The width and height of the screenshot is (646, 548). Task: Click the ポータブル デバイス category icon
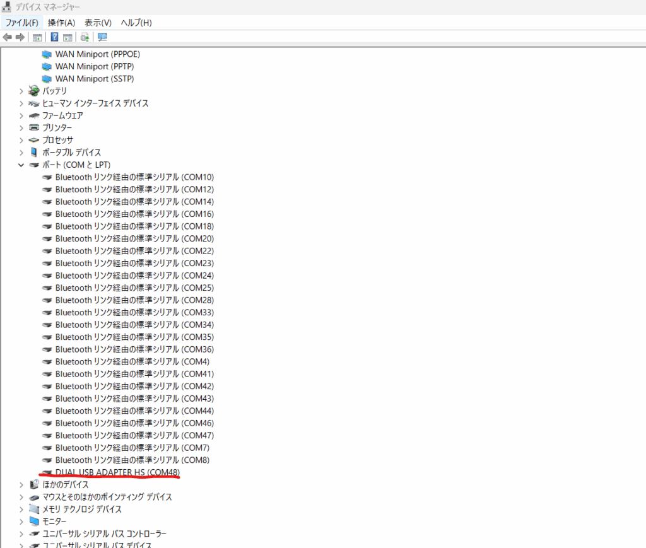pos(34,153)
